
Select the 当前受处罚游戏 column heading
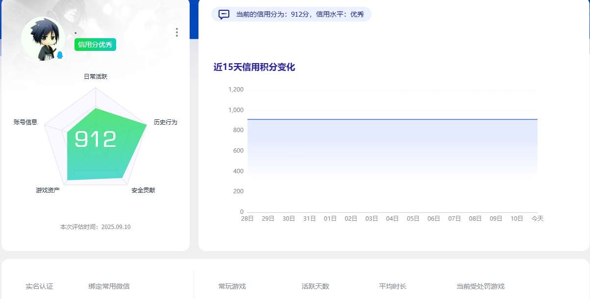[x=480, y=286]
